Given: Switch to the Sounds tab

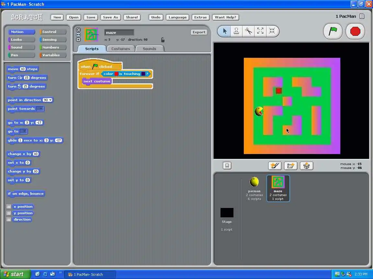Looking at the screenshot, I should pyautogui.click(x=149, y=49).
